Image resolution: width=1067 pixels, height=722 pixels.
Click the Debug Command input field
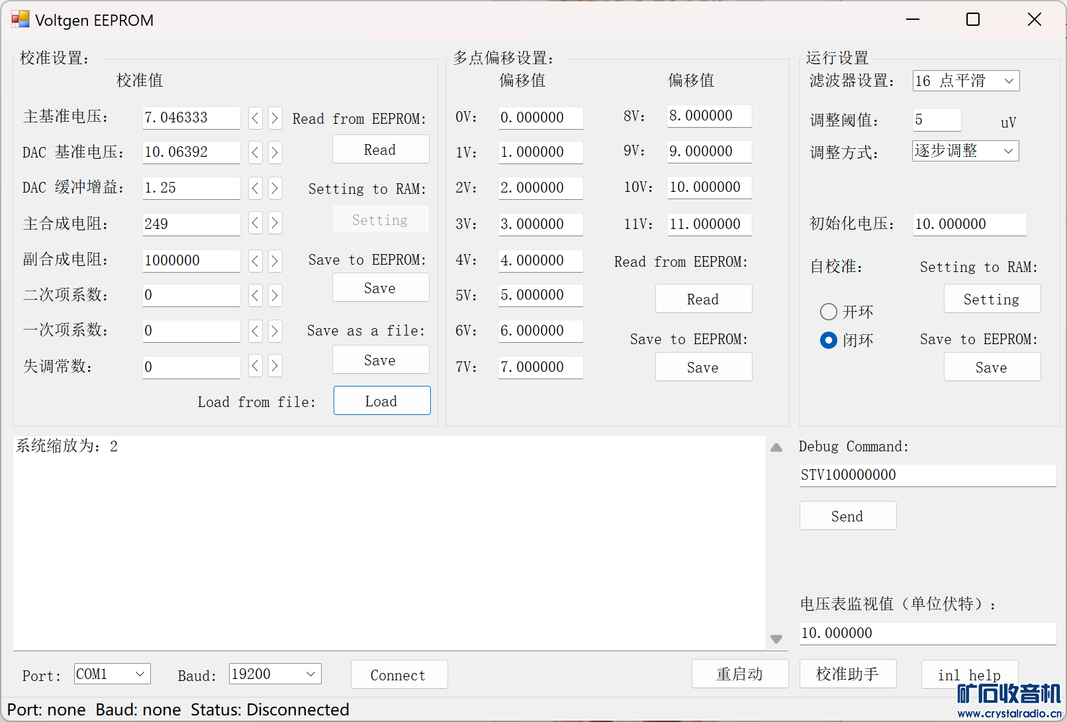(x=927, y=475)
